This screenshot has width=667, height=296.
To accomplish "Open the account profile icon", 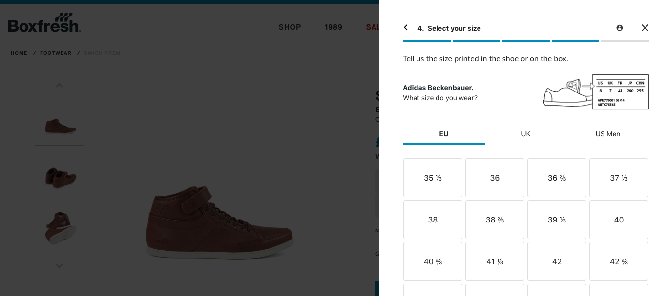I will (620, 28).
